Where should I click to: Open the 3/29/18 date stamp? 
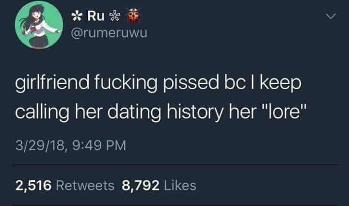point(40,145)
